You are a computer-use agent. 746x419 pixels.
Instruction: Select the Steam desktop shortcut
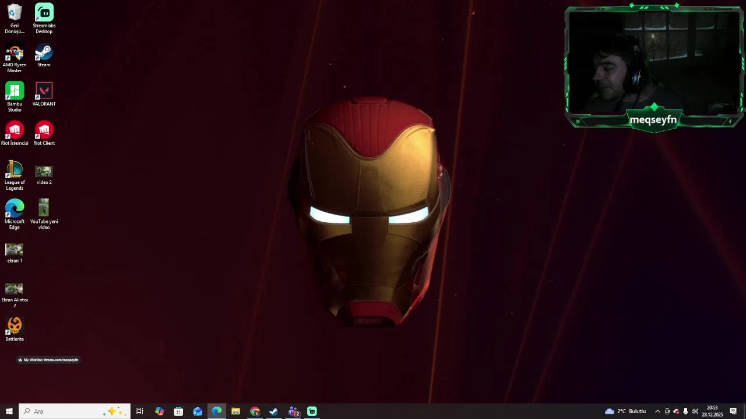[x=44, y=56]
